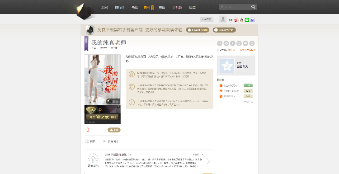Click the round paw-print icon
Image resolution: width=339 pixels, height=174 pixels.
coord(252,43)
